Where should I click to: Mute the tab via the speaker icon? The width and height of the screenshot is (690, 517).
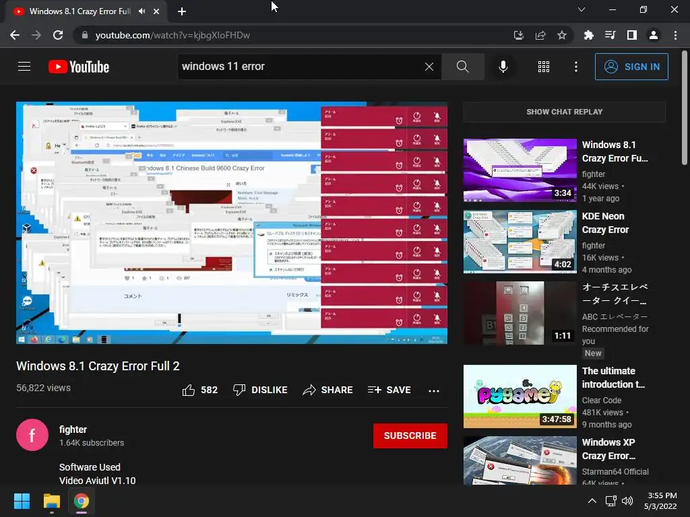point(142,11)
